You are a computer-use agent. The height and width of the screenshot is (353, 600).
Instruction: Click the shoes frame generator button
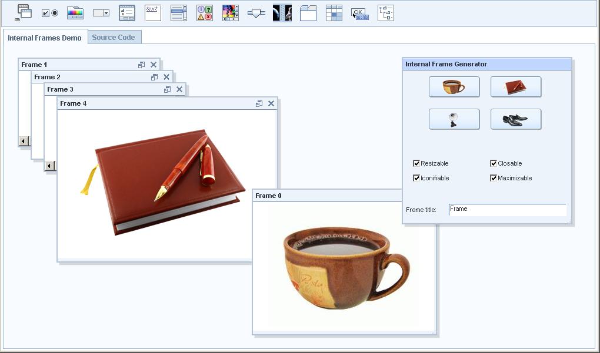point(515,119)
